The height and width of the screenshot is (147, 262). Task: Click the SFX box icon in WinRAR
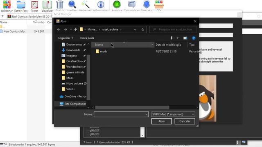coord(159,4)
